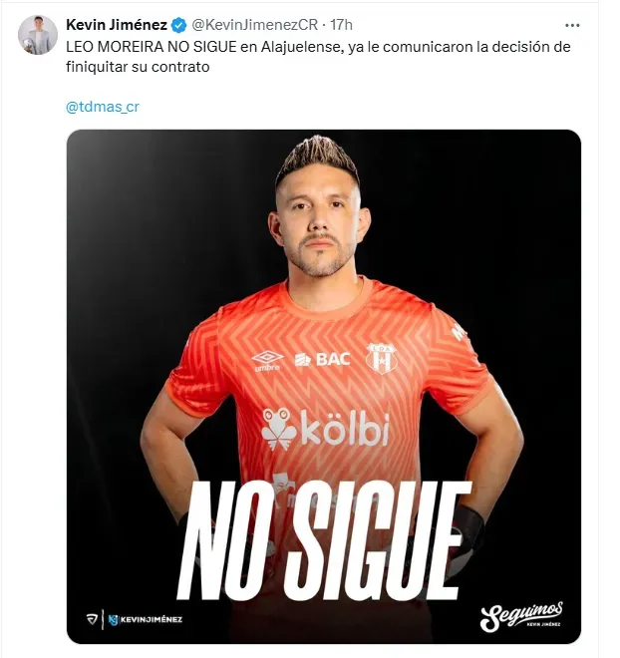620x658 pixels.
Task: Click the tweet text about Leo Moreira
Action: (318, 57)
